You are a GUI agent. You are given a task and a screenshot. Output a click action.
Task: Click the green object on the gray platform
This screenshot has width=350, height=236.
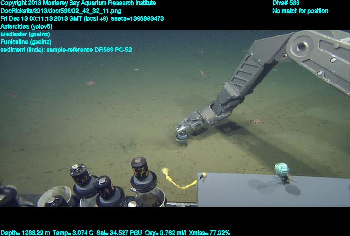click(x=282, y=170)
